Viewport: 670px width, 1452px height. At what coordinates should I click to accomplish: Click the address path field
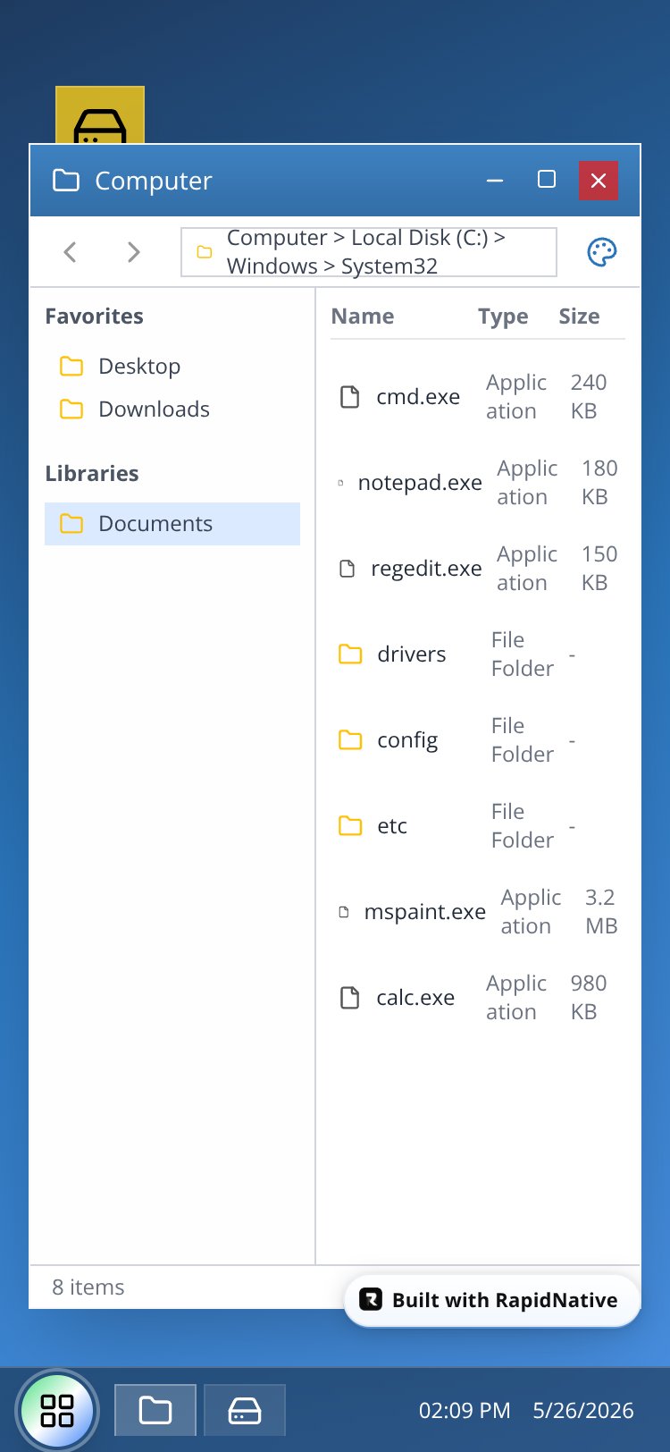(x=369, y=252)
